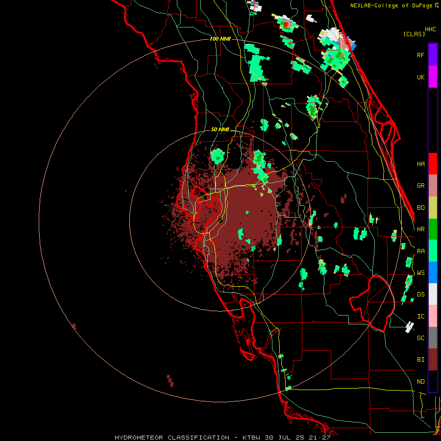Click the "[CLAS]" legend header text
Screen dimensions: 441x441
coord(414,34)
